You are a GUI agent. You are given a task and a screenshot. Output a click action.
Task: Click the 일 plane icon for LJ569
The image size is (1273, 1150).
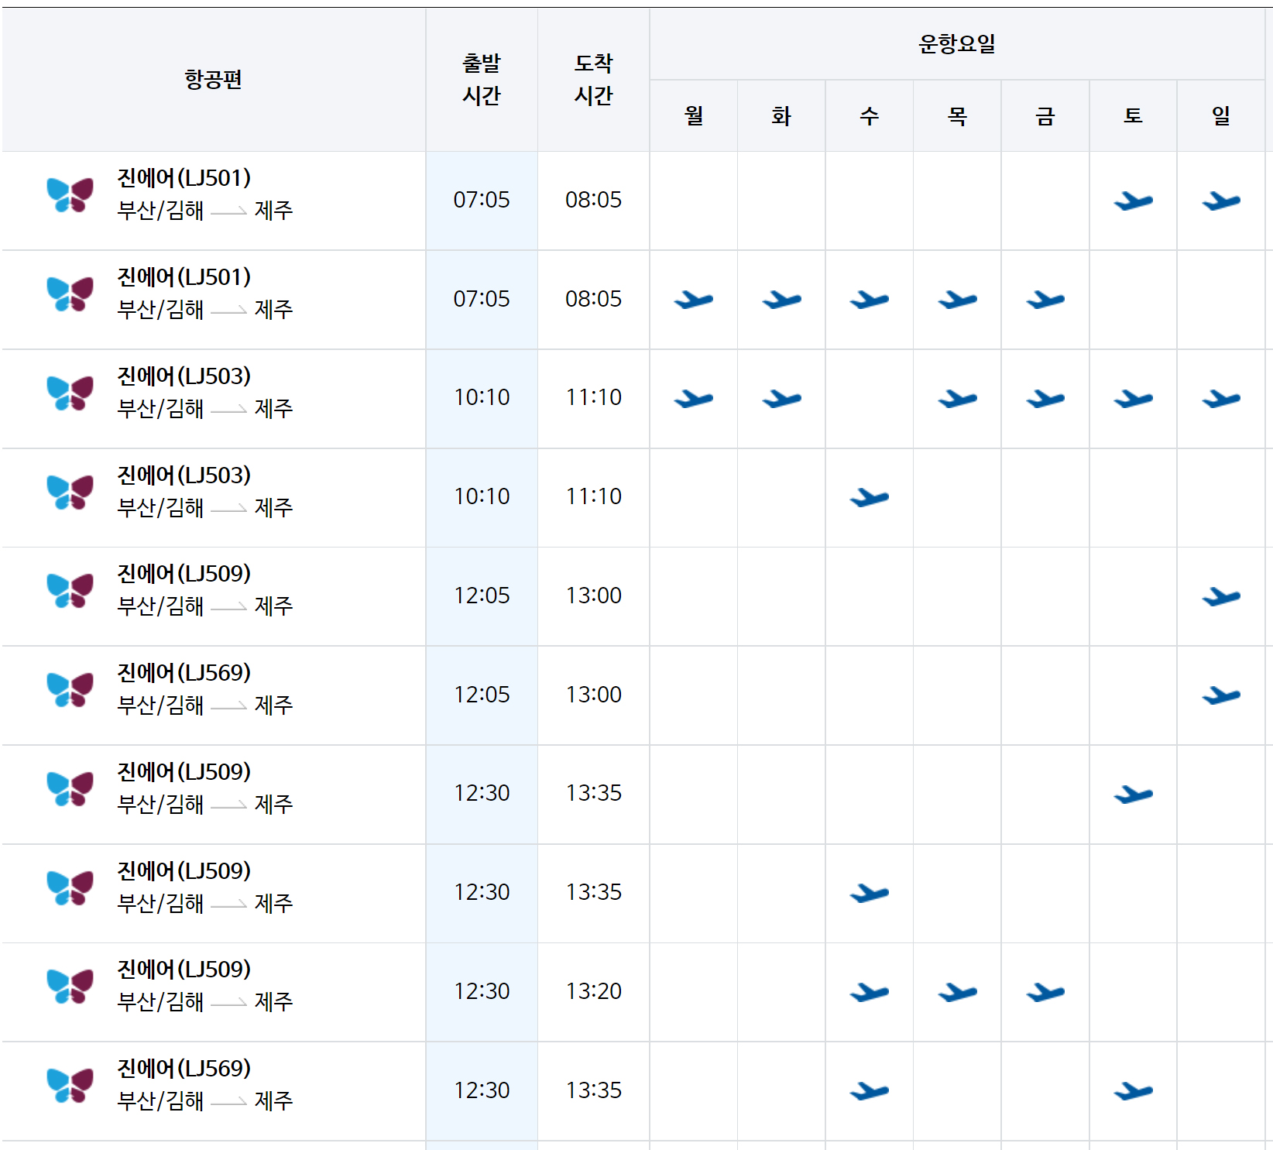1221,695
